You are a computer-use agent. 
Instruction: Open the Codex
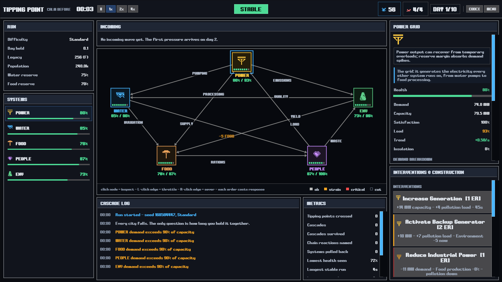pyautogui.click(x=474, y=9)
